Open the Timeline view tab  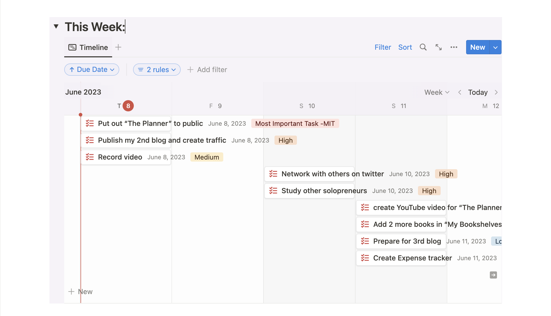point(88,47)
